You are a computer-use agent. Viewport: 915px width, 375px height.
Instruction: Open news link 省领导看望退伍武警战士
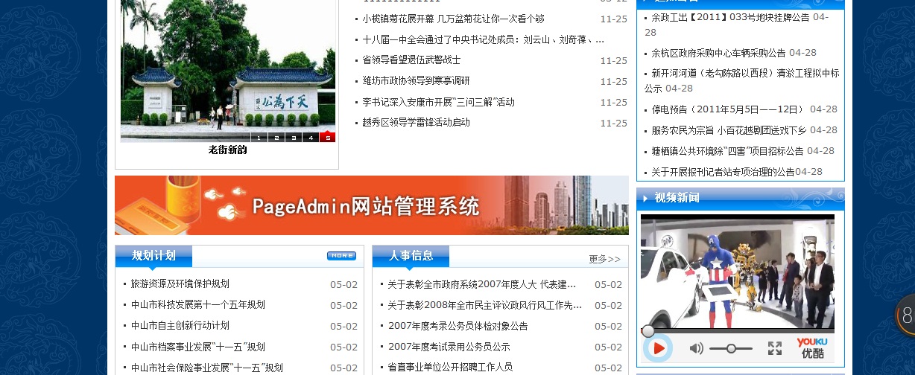tap(411, 60)
